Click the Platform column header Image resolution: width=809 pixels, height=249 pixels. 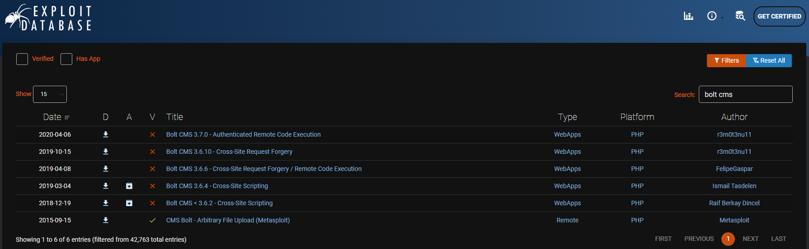coord(637,117)
